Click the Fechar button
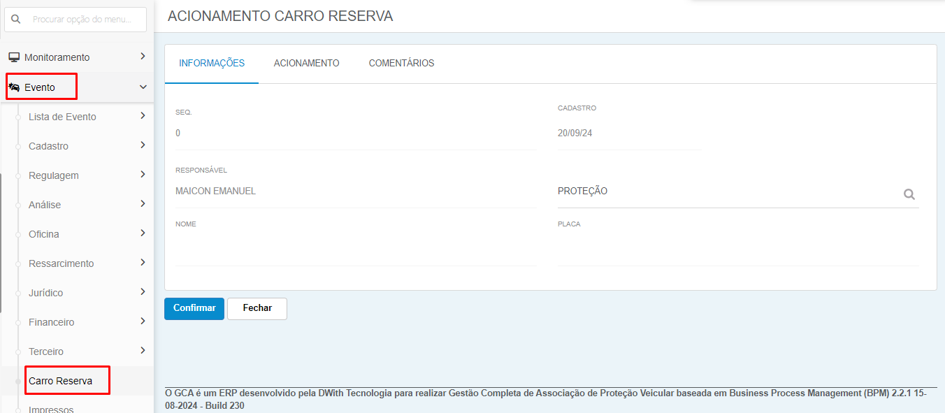 (x=257, y=308)
